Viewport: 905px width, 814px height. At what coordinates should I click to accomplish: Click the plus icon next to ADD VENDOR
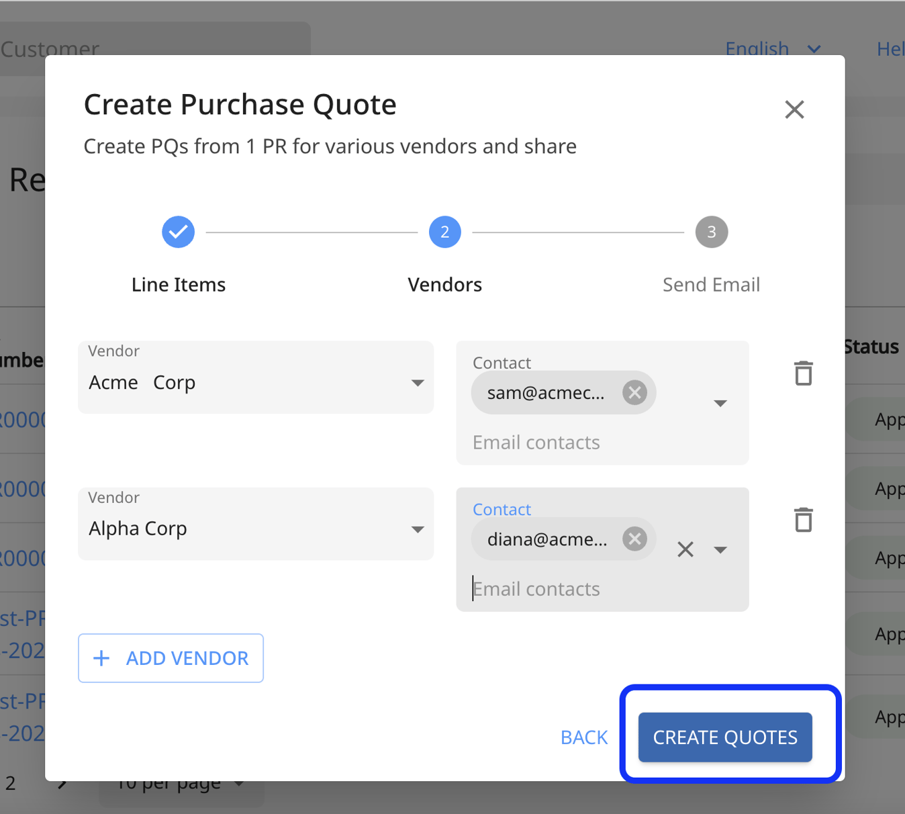[x=101, y=658]
